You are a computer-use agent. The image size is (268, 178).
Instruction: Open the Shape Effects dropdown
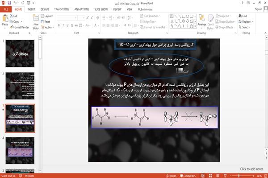225,27
